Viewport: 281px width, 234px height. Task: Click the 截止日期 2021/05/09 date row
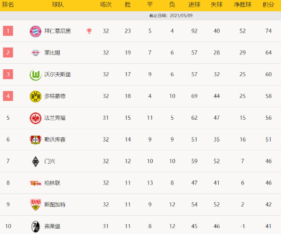coord(140,16)
